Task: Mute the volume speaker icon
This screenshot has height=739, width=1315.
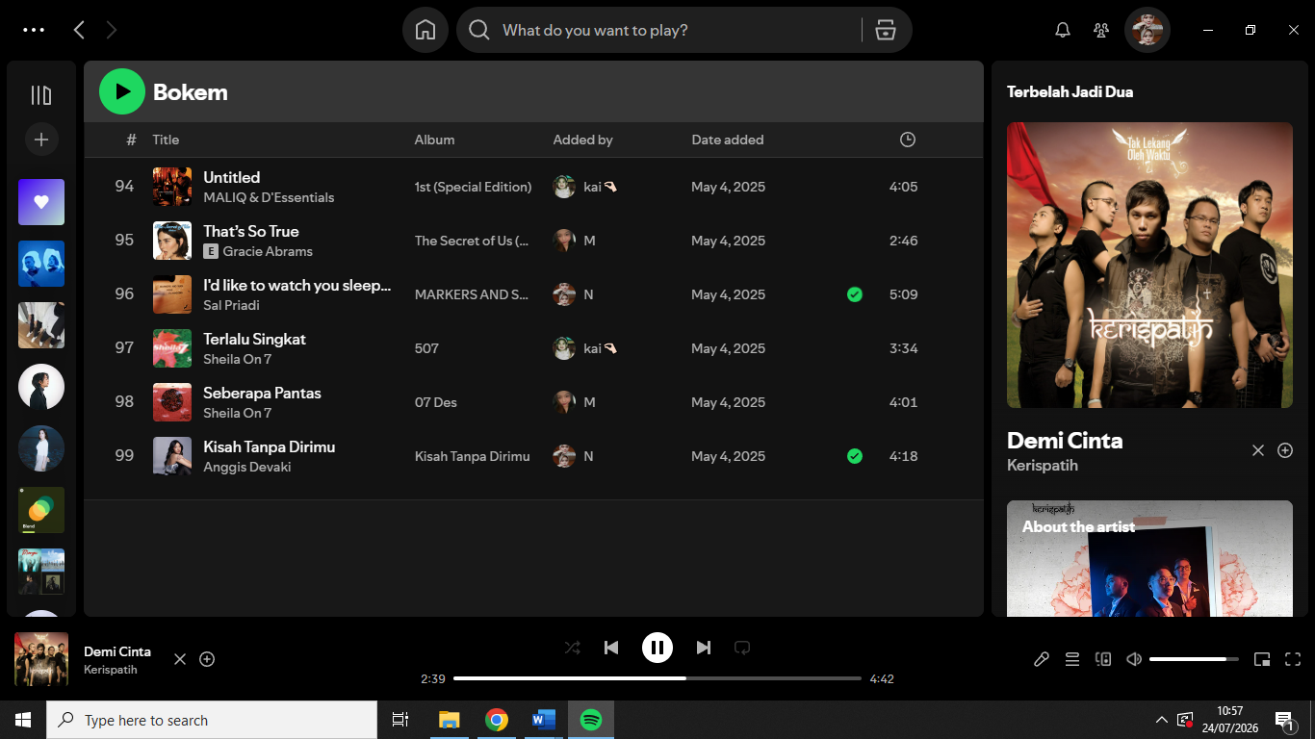Action: point(1134,659)
